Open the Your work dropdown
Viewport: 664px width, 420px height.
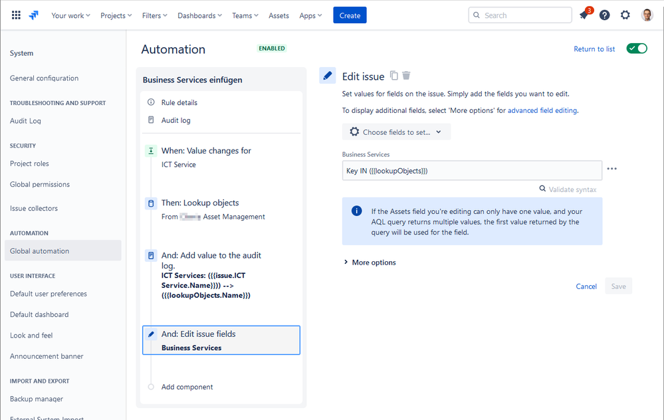pyautogui.click(x=70, y=15)
